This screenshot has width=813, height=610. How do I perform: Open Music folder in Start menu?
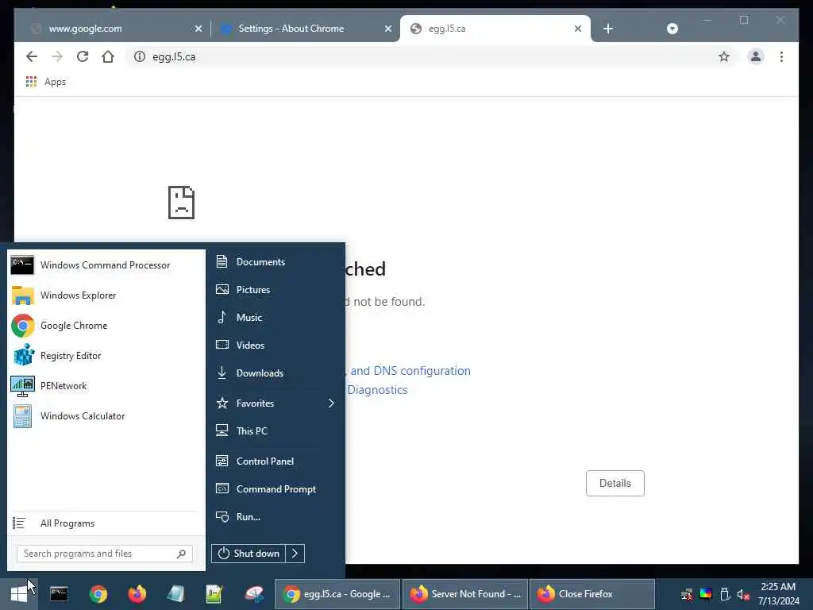(x=275, y=318)
